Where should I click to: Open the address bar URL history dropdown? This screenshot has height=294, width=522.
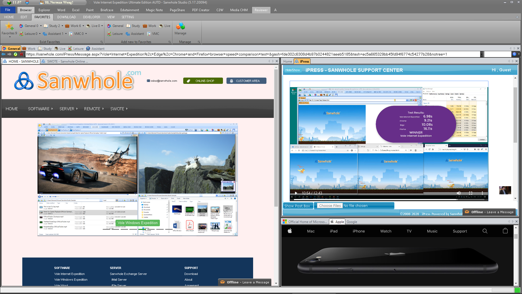point(481,54)
